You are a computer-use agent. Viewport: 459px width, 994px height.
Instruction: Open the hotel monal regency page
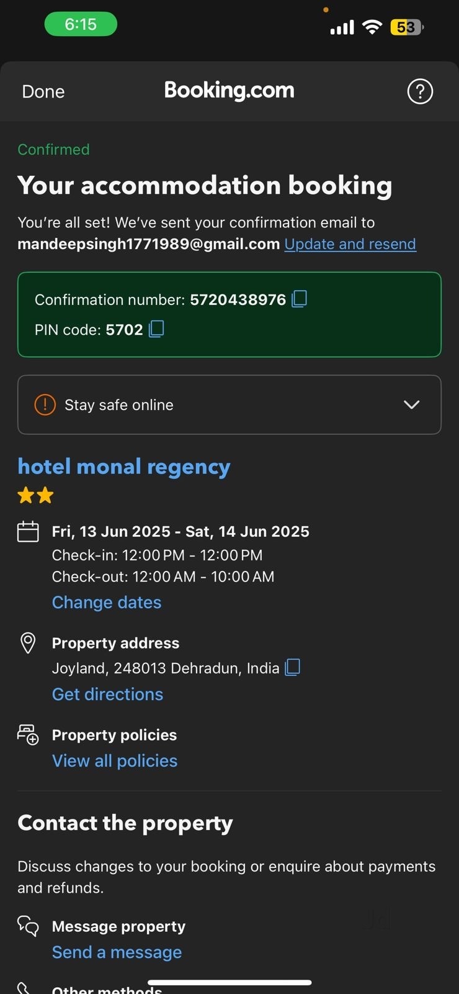pos(124,467)
